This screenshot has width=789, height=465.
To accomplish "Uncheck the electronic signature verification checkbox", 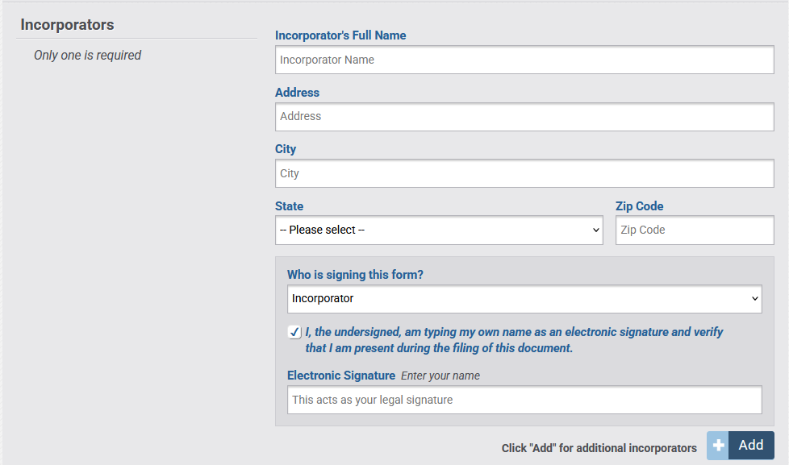I will (x=294, y=331).
